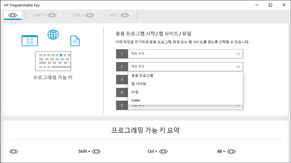Image resolution: width=291 pixels, height=163 pixels.
Task: Click the HP Programmable Key window title
Action: 22,5
